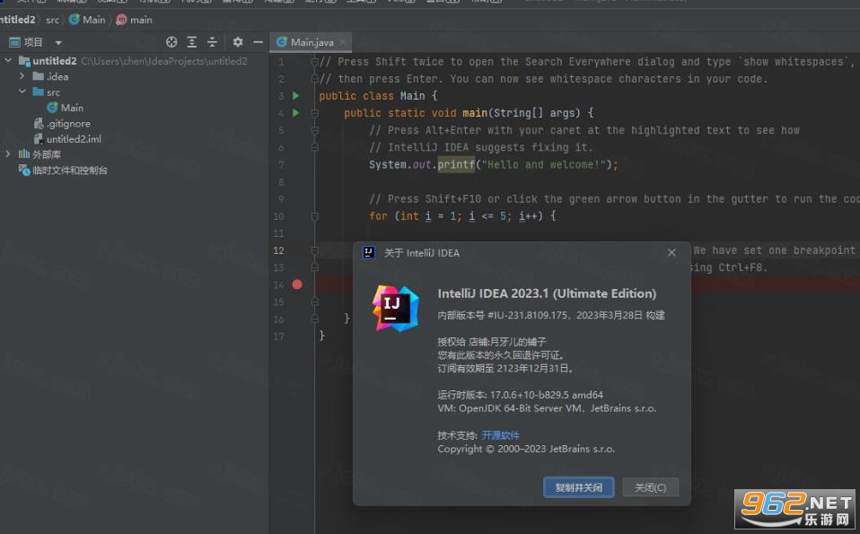860x534 pixels.
Task: Hide the project tool window with minus icon
Action: point(259,41)
